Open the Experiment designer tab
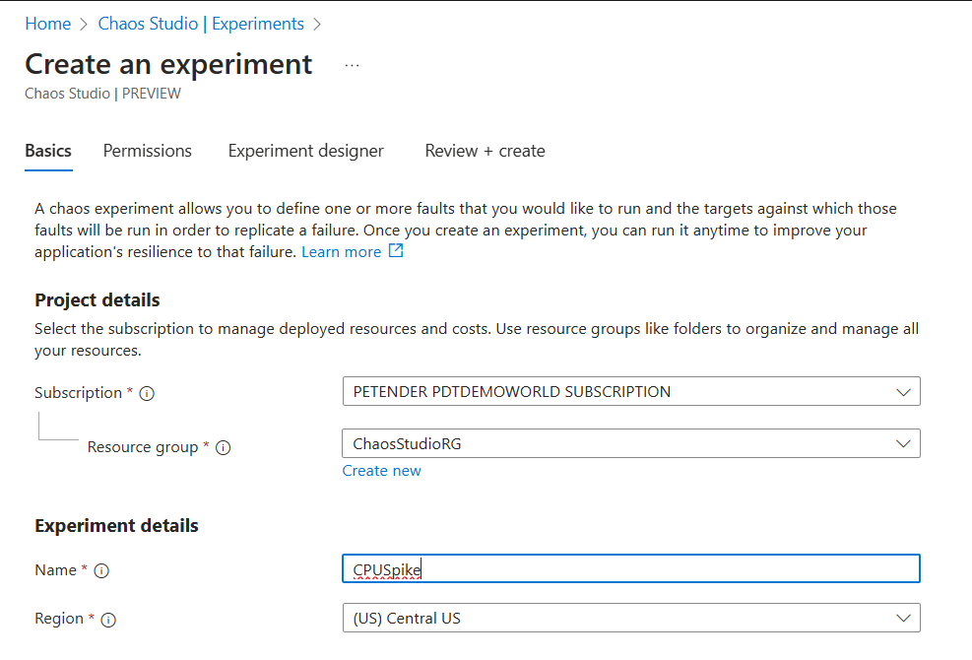The height and width of the screenshot is (660, 972). tap(305, 151)
